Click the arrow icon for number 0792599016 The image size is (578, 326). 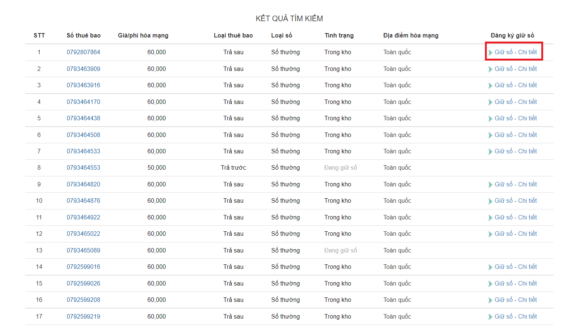tap(491, 267)
